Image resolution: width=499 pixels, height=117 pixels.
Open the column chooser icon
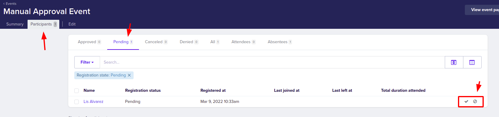point(472,62)
